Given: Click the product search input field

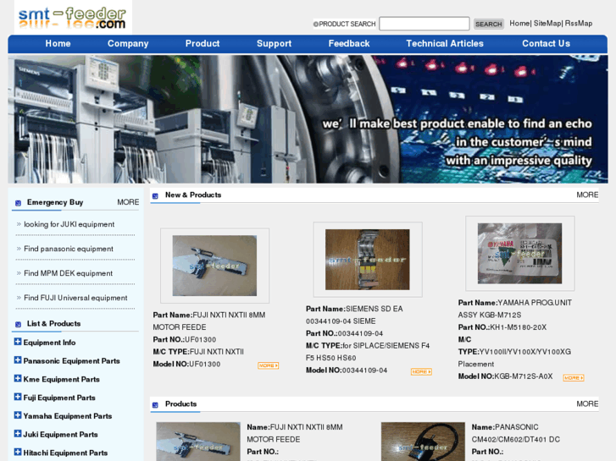Looking at the screenshot, I should tap(425, 24).
